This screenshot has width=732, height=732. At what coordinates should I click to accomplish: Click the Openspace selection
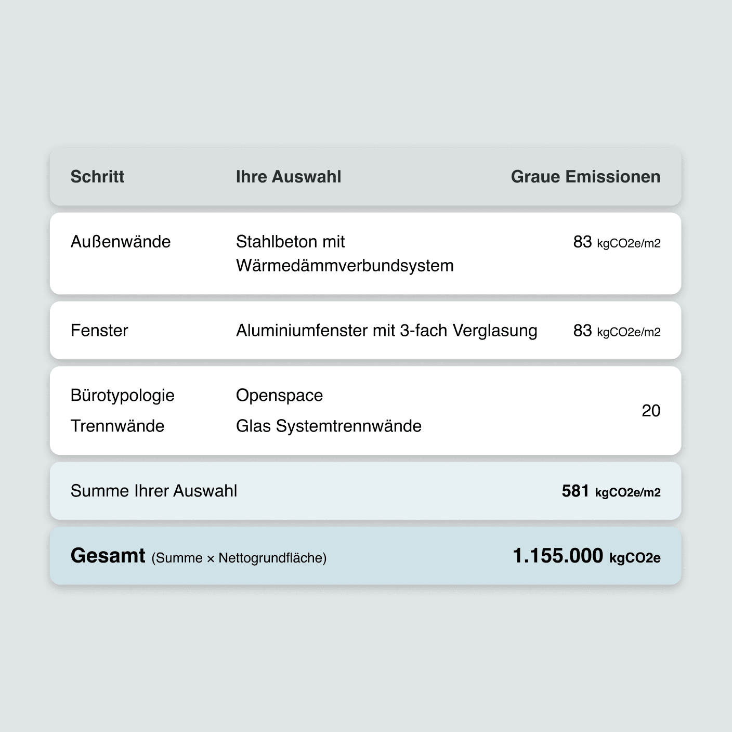279,396
